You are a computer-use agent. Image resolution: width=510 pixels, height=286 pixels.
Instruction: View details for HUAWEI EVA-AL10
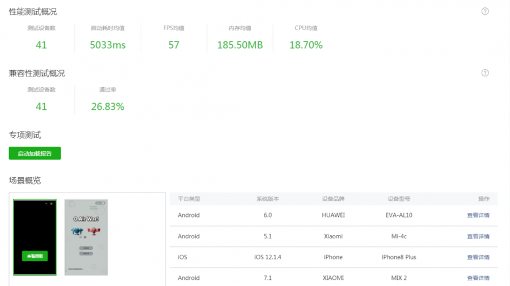point(478,215)
